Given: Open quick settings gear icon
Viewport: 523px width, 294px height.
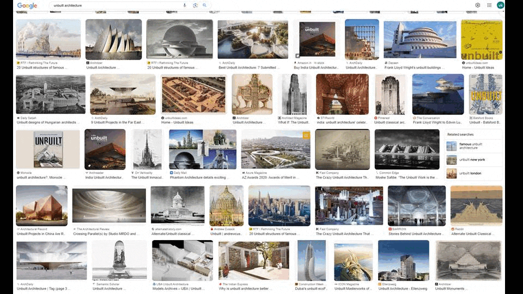Looking at the screenshot, I should point(478,5).
